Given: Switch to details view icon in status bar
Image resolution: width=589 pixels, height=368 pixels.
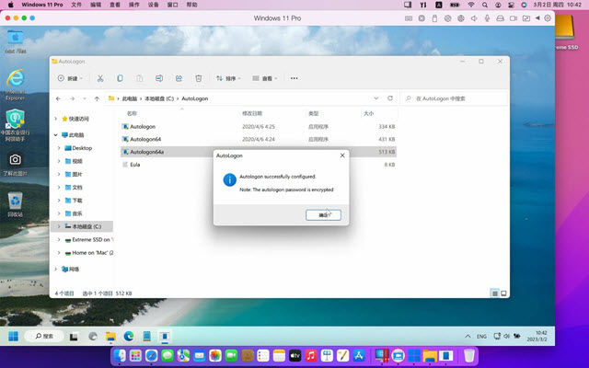Looking at the screenshot, I should [495, 293].
